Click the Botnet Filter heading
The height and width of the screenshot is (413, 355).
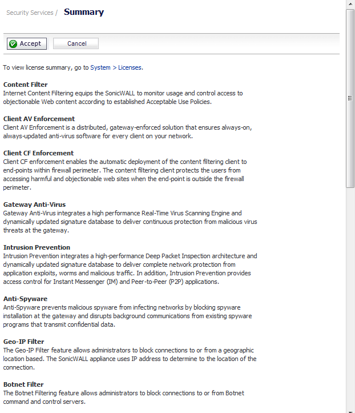[x=23, y=384]
